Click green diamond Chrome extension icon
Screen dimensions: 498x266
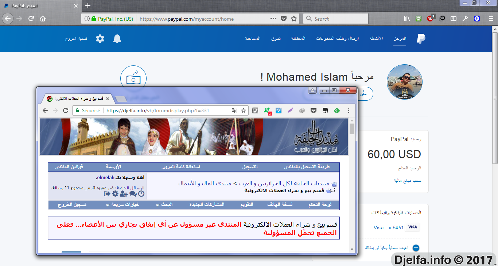[x=337, y=110]
